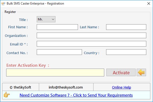Select the Contact No. text box

59,52
